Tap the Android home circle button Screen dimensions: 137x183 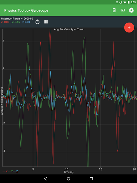68,179
